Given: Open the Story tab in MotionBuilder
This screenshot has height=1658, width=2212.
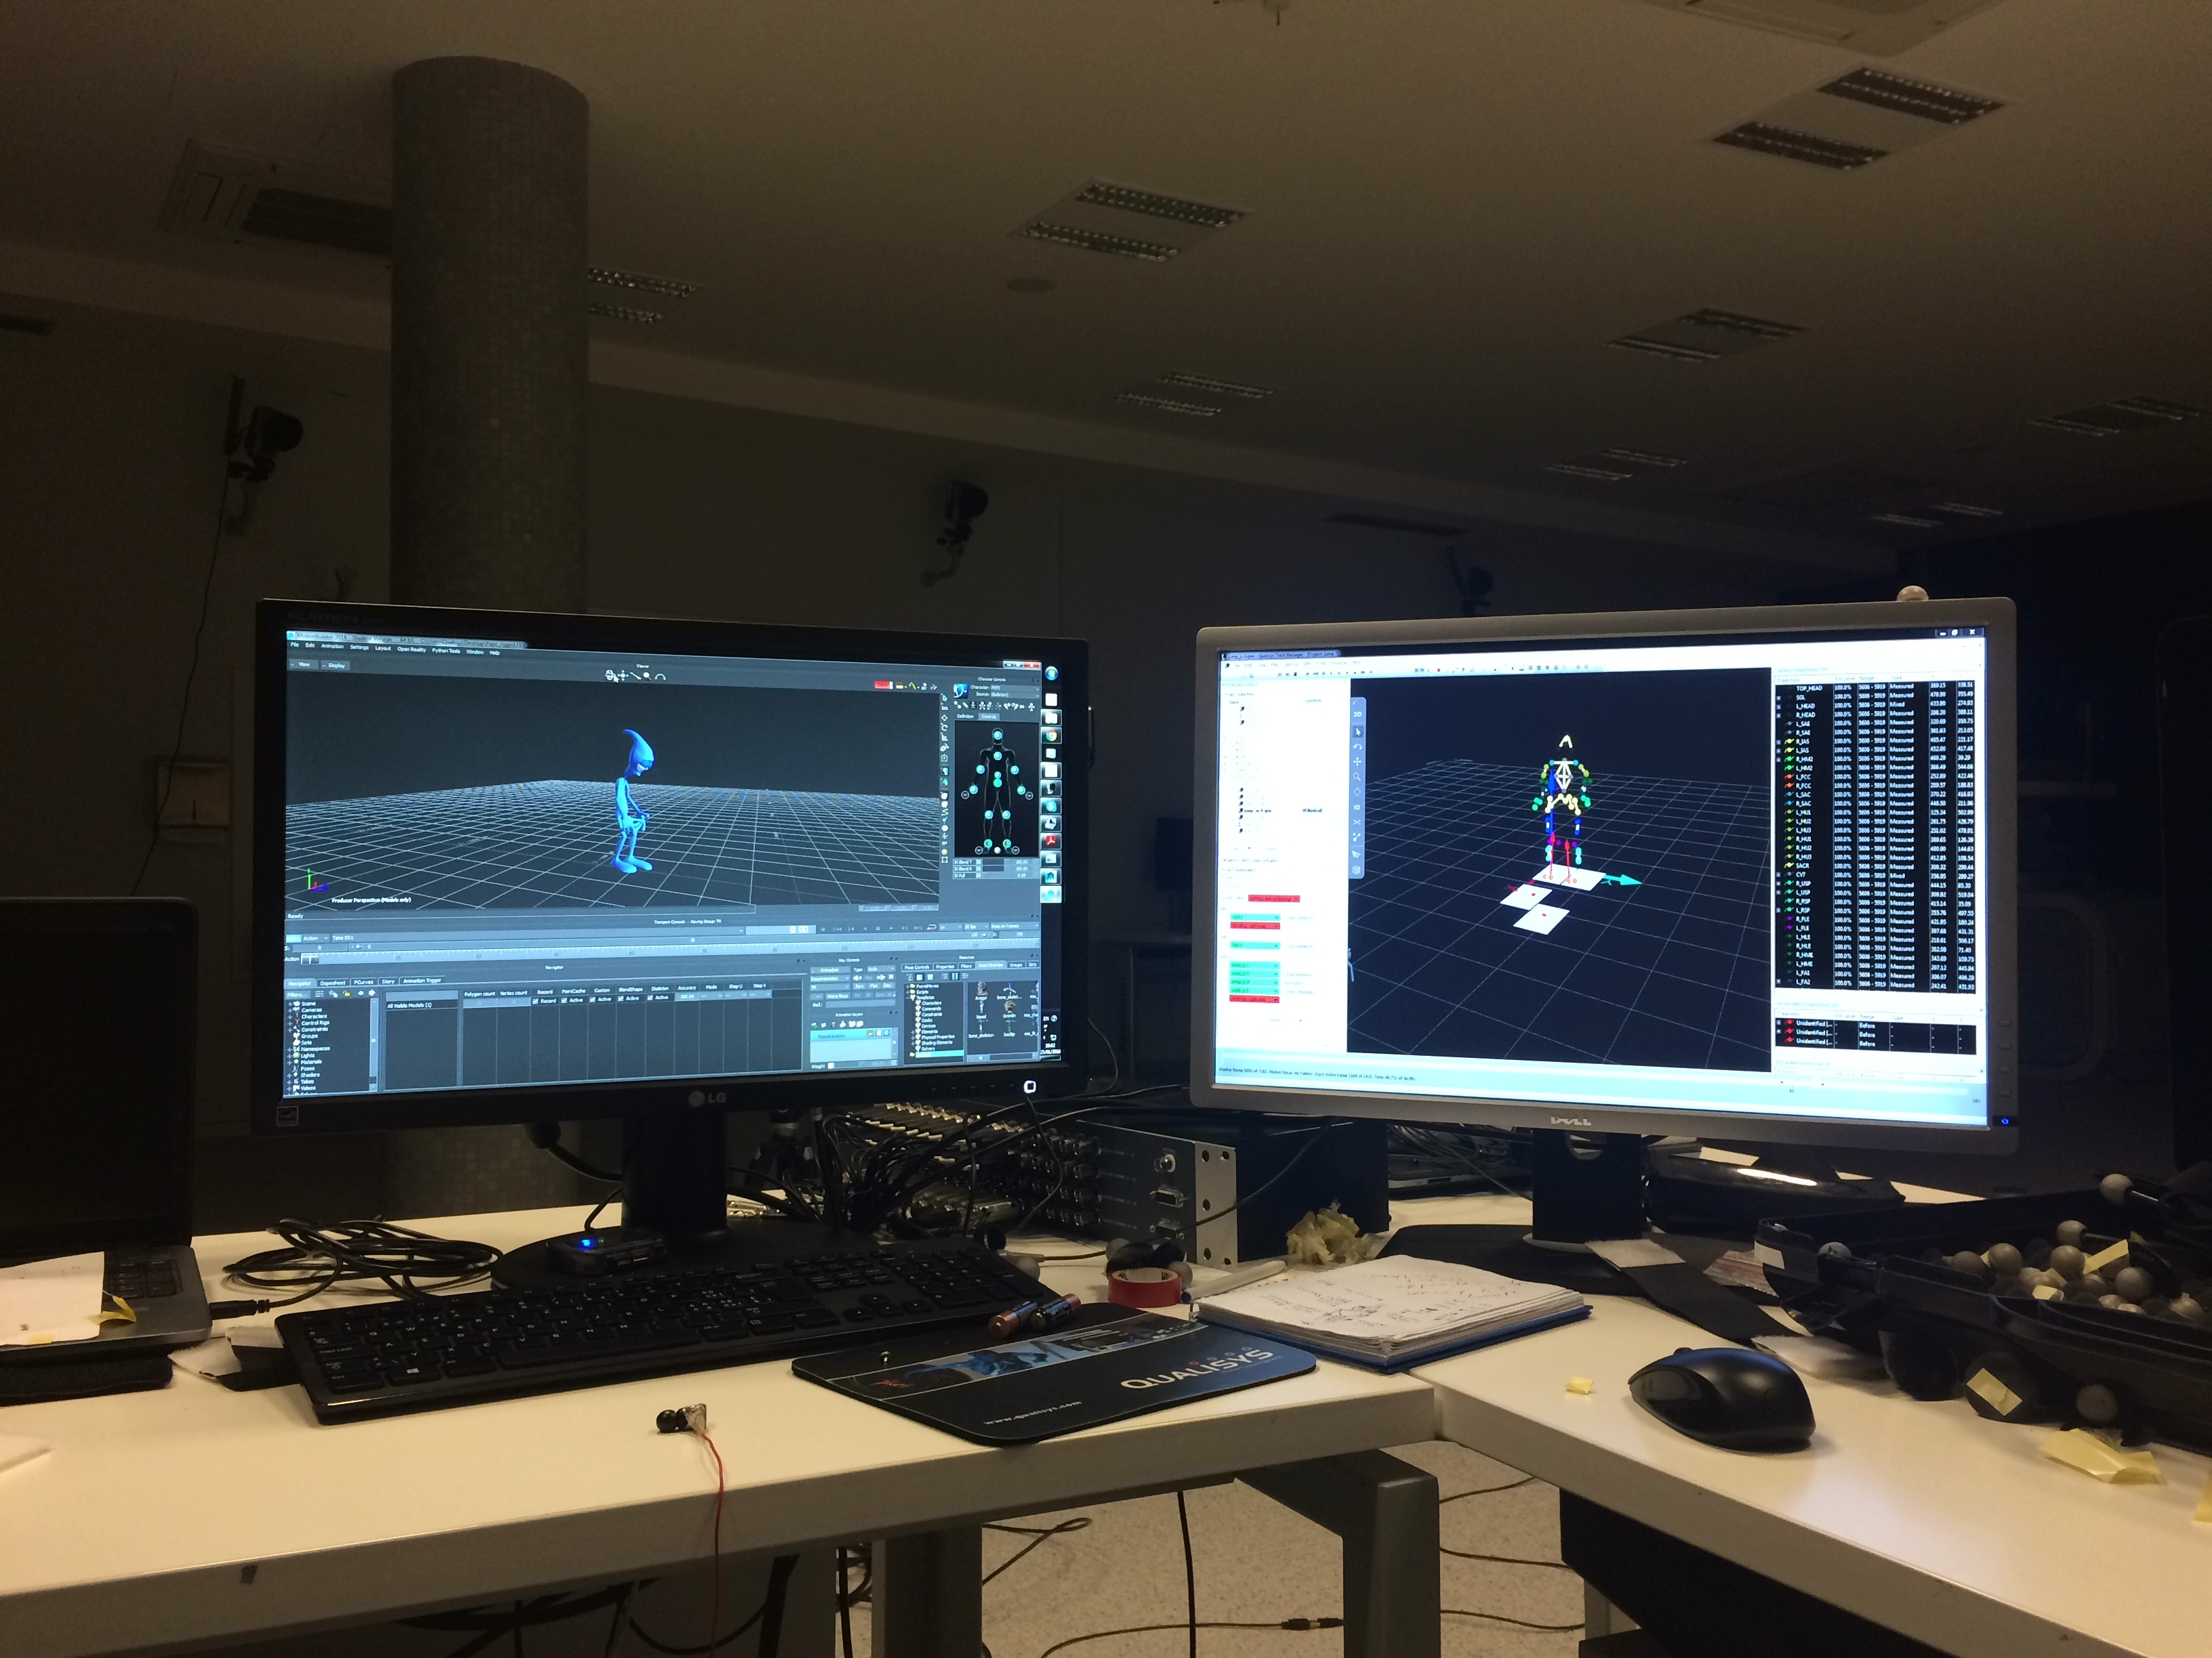Looking at the screenshot, I should coord(388,983).
